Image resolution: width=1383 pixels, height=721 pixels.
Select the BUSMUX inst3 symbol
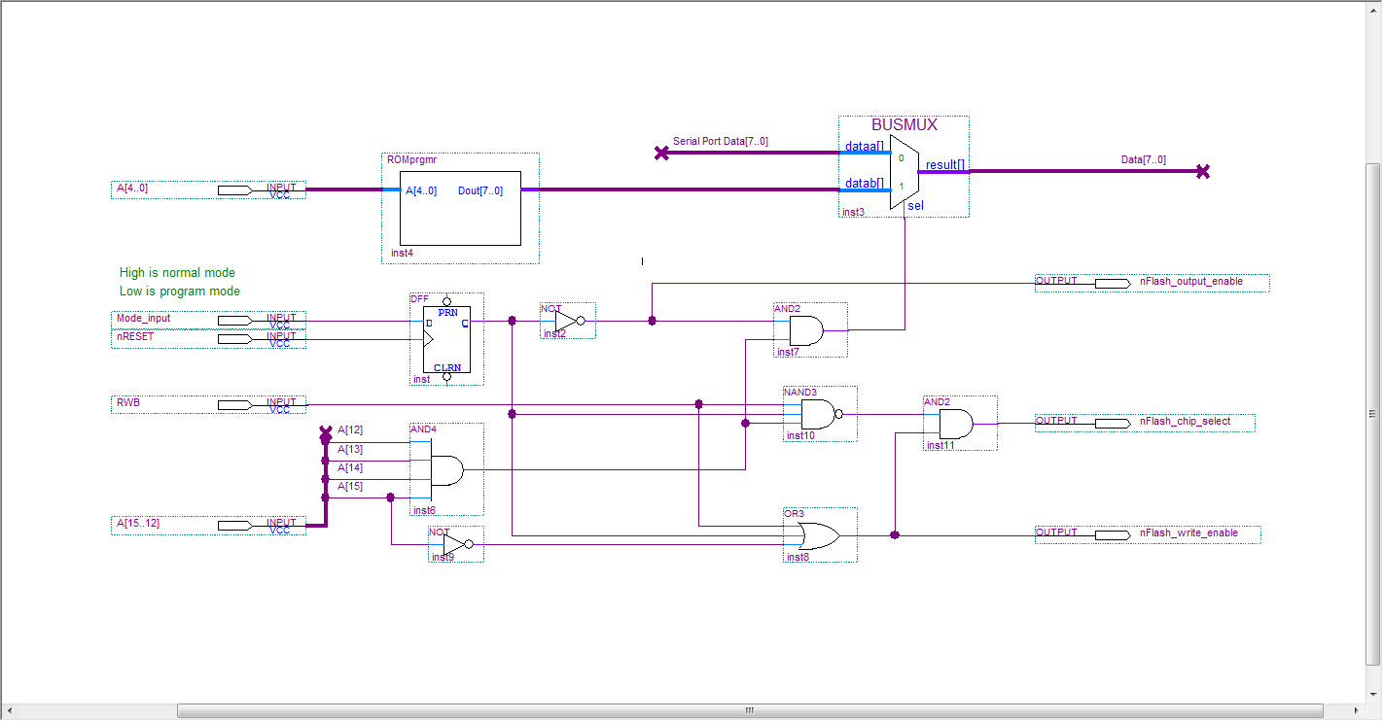(x=904, y=177)
